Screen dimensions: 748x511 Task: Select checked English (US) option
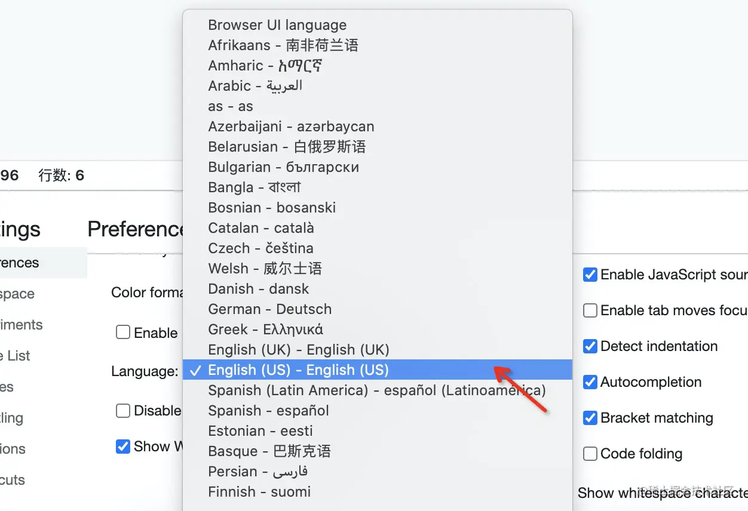tap(377, 370)
